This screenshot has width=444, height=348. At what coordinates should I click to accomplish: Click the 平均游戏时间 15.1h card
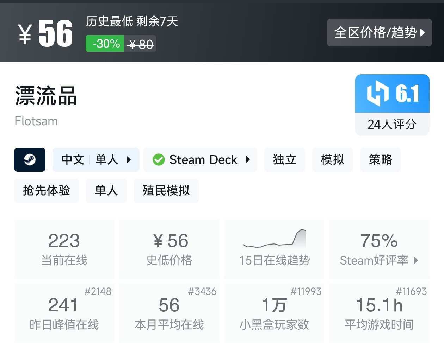pyautogui.click(x=379, y=313)
